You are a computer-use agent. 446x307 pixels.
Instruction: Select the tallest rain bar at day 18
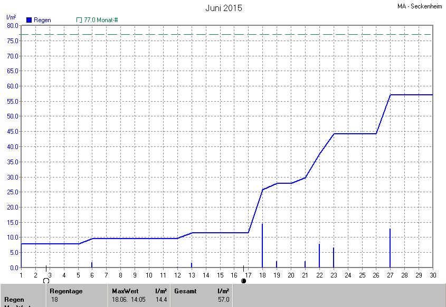[262, 245]
